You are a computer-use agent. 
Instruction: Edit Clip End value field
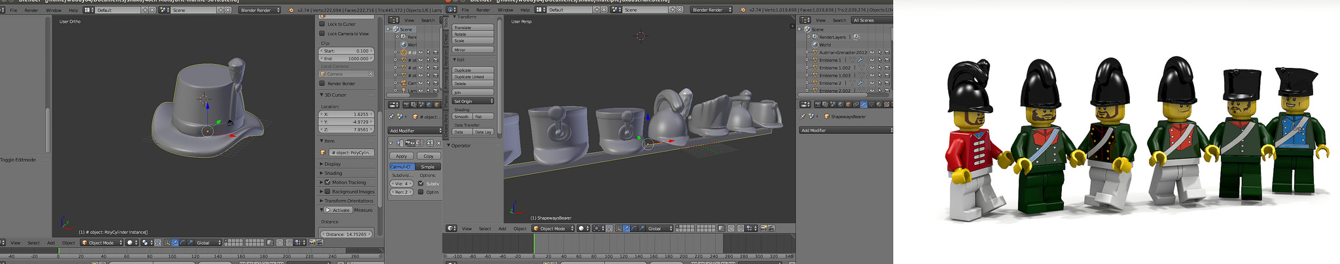coord(347,58)
